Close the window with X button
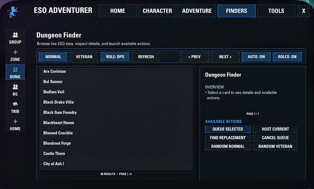The width and height of the screenshot is (314, 189). point(304,11)
